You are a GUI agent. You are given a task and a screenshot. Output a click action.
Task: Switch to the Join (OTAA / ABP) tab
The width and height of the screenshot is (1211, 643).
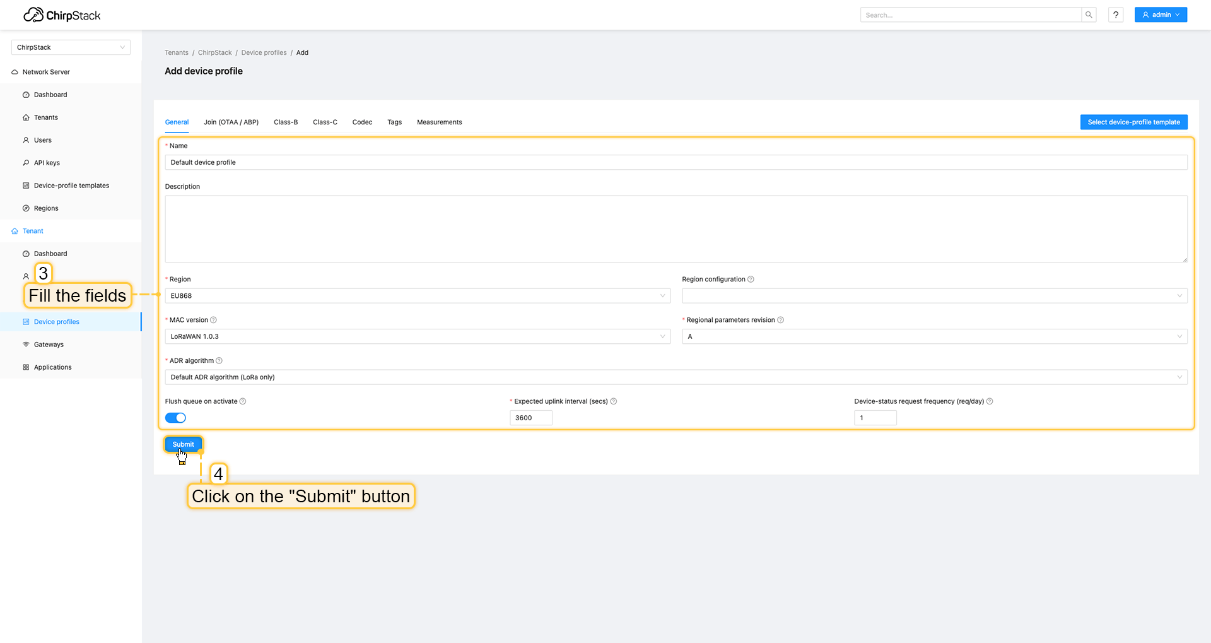pyautogui.click(x=231, y=122)
